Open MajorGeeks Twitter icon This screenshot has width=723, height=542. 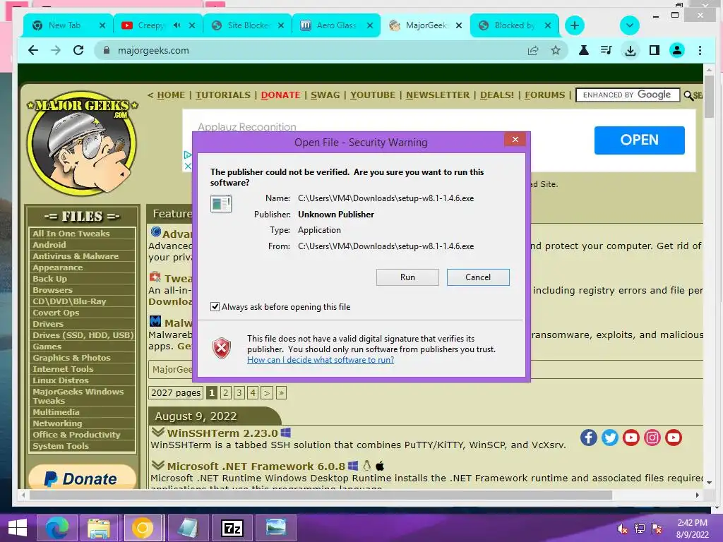[x=609, y=438]
